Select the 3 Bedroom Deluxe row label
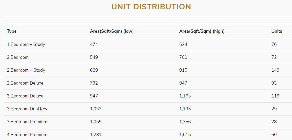 coord(25,96)
